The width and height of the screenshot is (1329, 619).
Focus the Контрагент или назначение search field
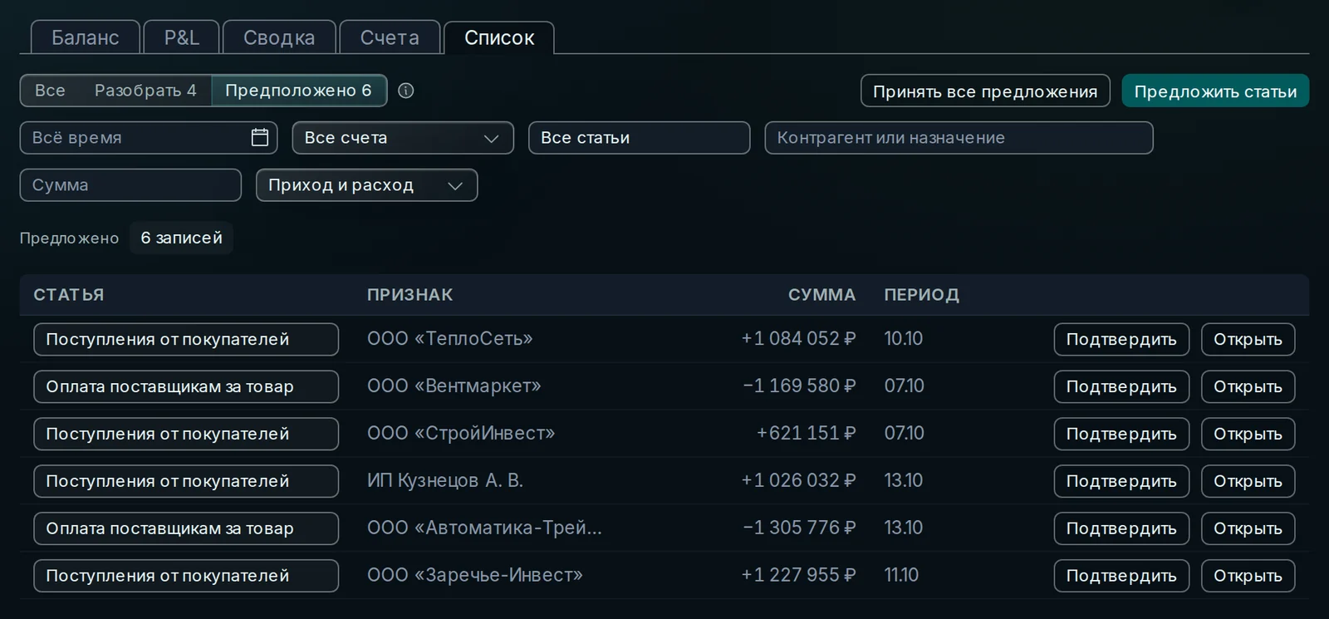tap(959, 138)
